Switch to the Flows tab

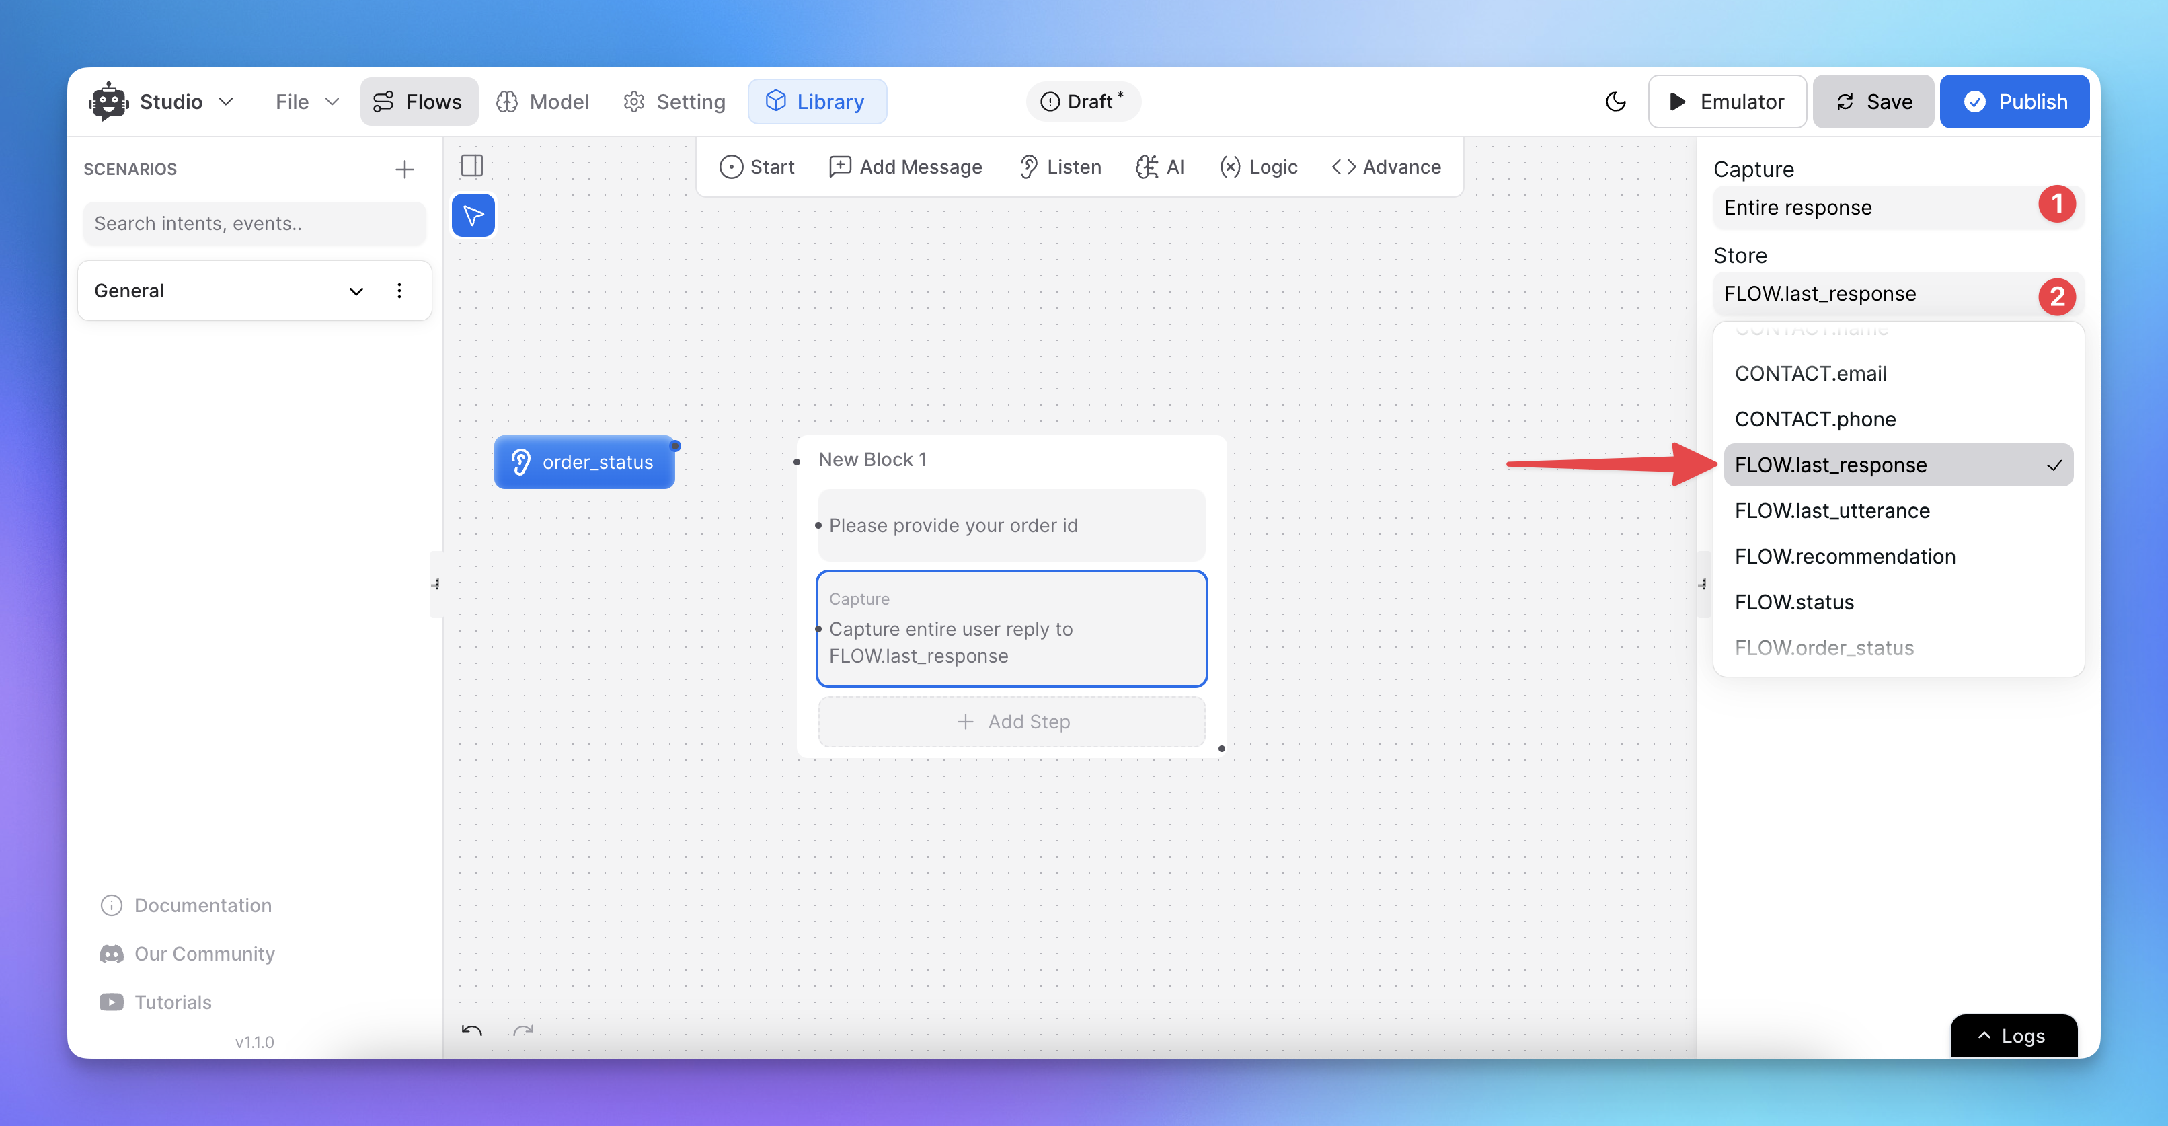tap(419, 102)
